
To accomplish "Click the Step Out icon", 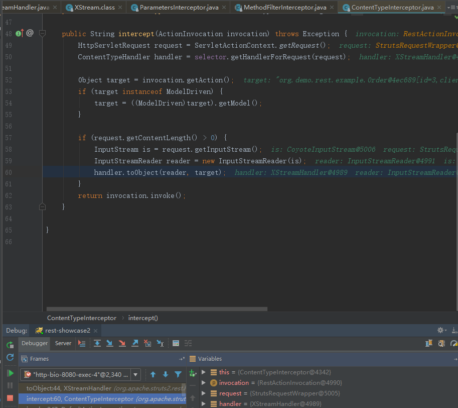I will click(x=135, y=343).
